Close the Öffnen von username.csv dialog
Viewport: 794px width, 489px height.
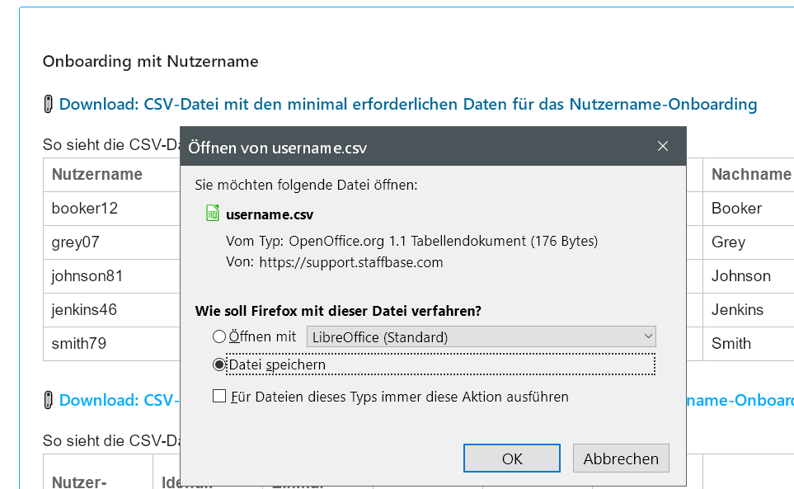click(x=663, y=147)
